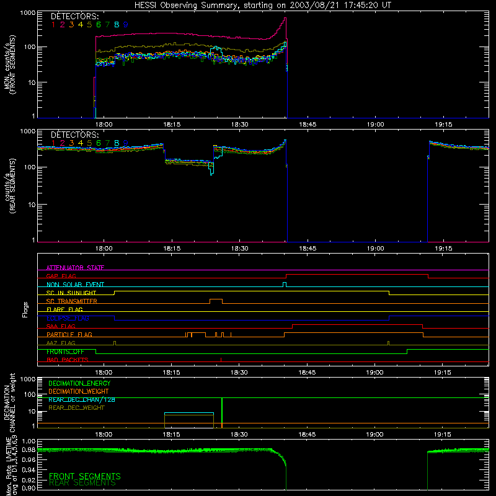
Task: Click olive detector '5' in front segments legend
Action: click(89, 25)
